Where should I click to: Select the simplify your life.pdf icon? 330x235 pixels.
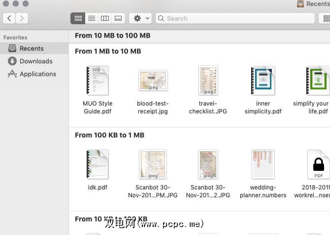pyautogui.click(x=318, y=80)
